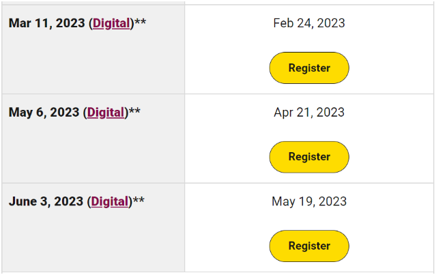Click year '2023' in May 19 deadline
This screenshot has width=436, height=275.
coord(332,201)
